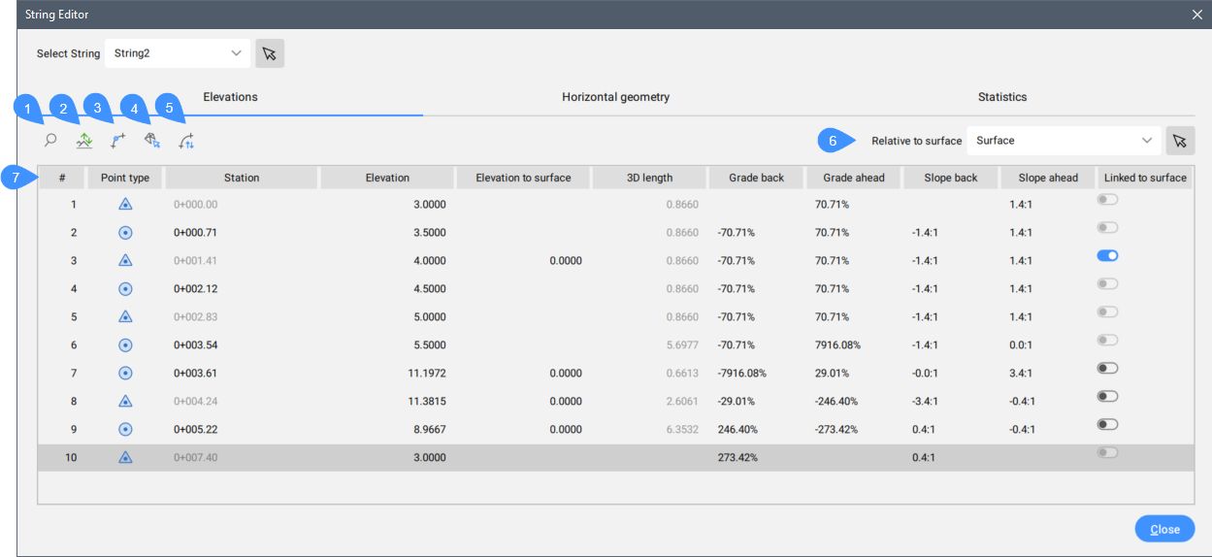
Task: Click the magnifier zoom-to-point icon
Action: click(x=50, y=141)
